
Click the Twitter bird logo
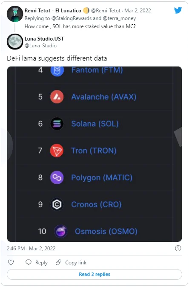point(178,10)
